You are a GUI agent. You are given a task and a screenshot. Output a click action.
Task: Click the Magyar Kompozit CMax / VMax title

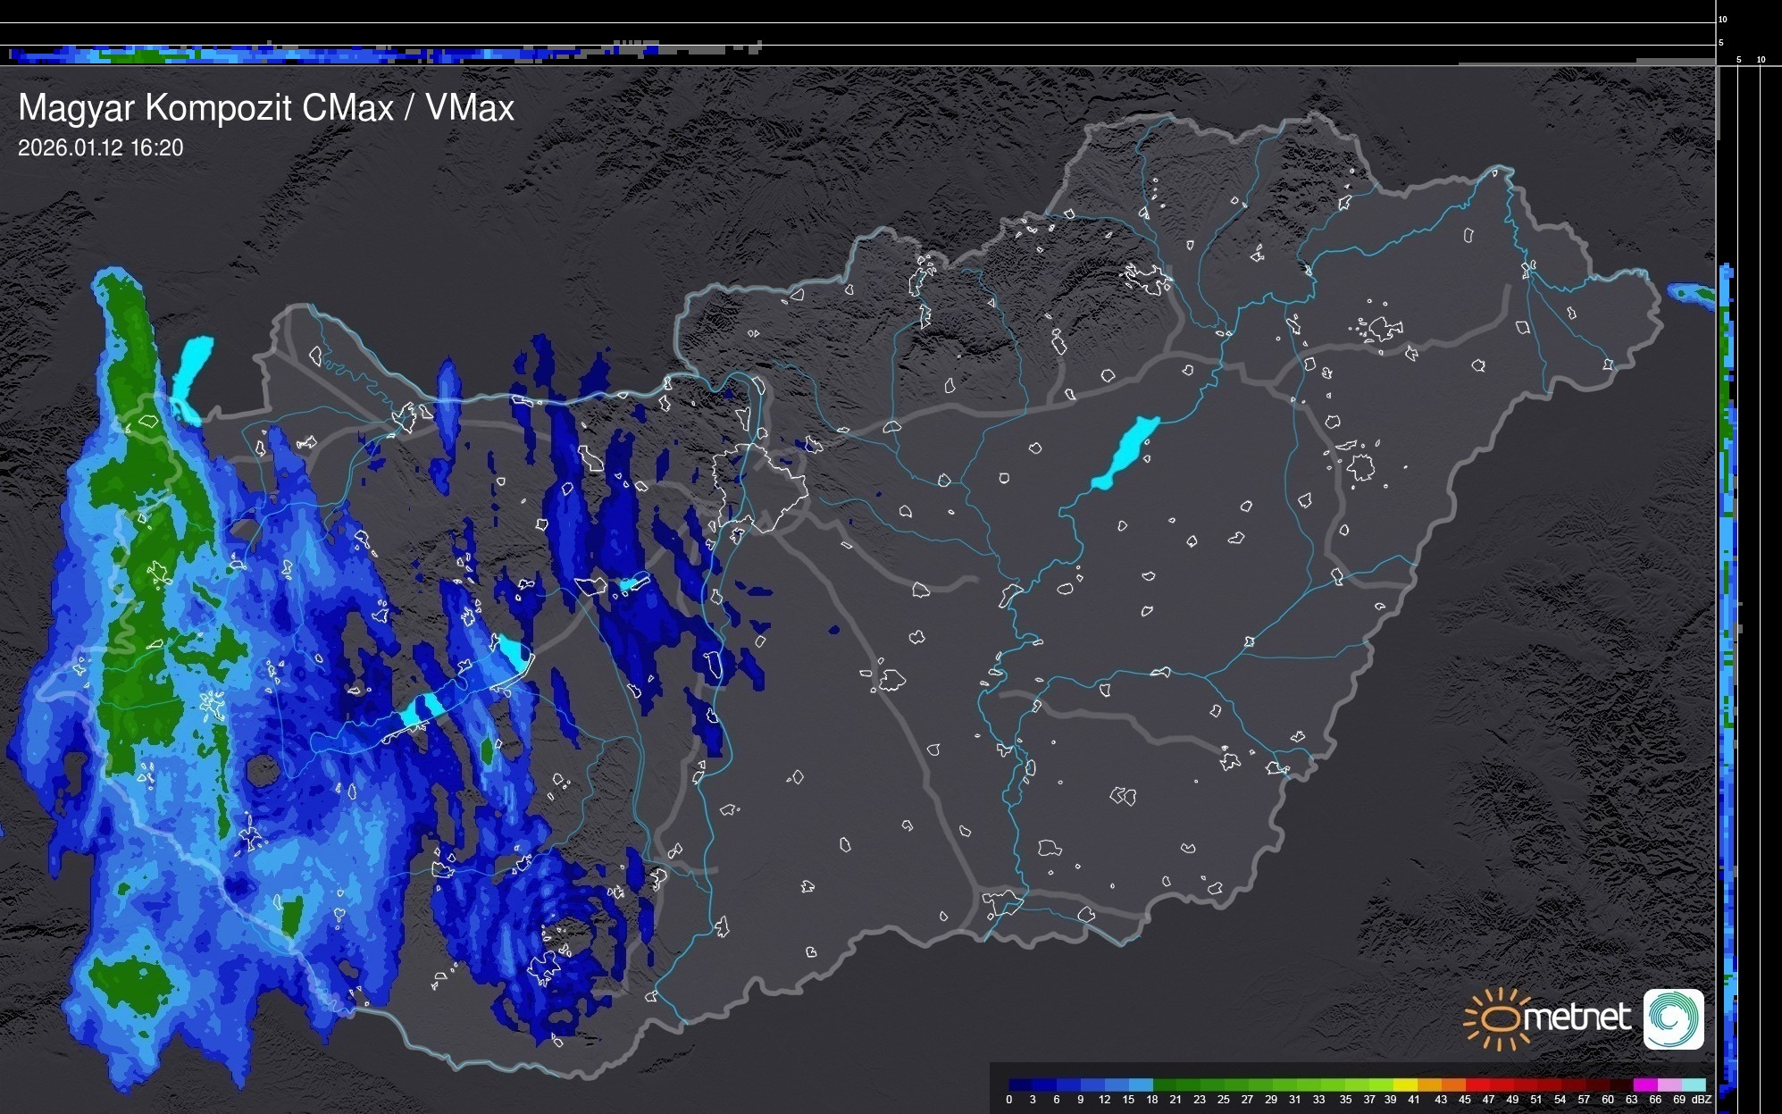pos(266,108)
